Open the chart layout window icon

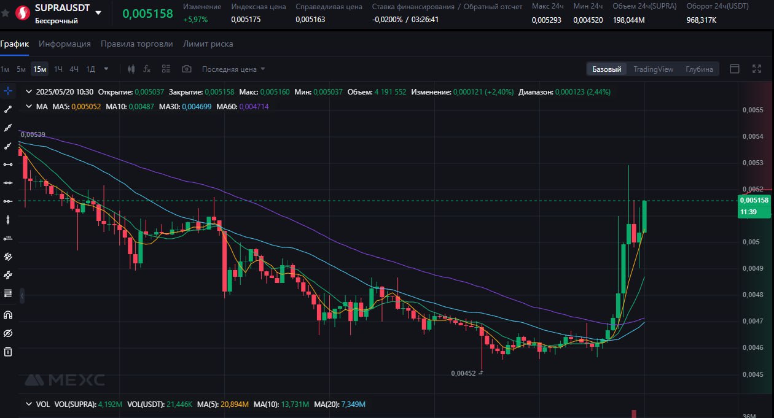click(x=734, y=69)
